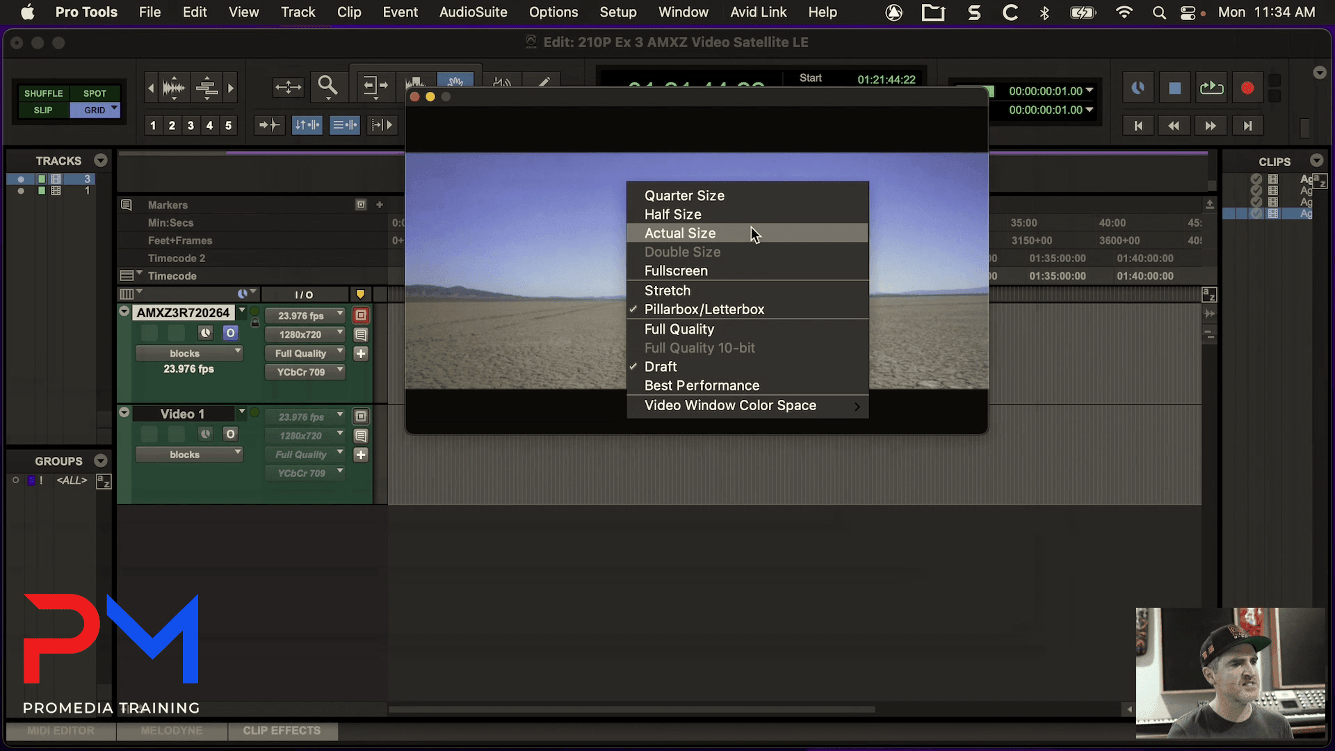Screen dimensions: 1335x751
Task: Open the Tracks list popup menu
Action: point(101,161)
